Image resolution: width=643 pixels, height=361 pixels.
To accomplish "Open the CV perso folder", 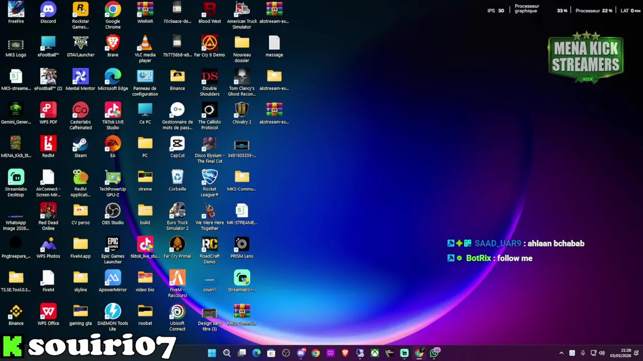I will coord(80,214).
